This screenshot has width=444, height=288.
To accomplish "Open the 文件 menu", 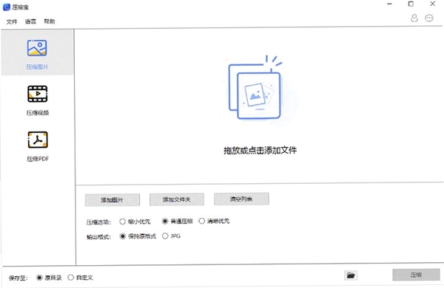I will point(12,21).
